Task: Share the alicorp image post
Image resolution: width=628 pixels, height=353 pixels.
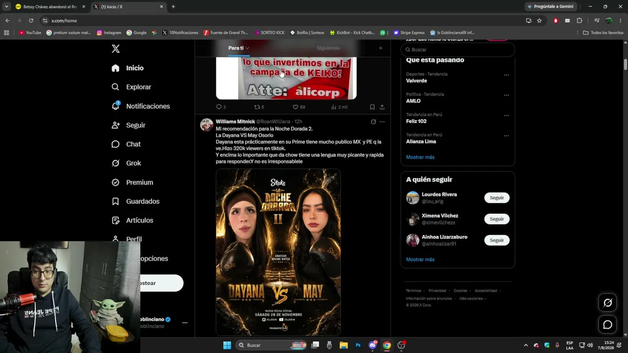Action: coord(382,107)
